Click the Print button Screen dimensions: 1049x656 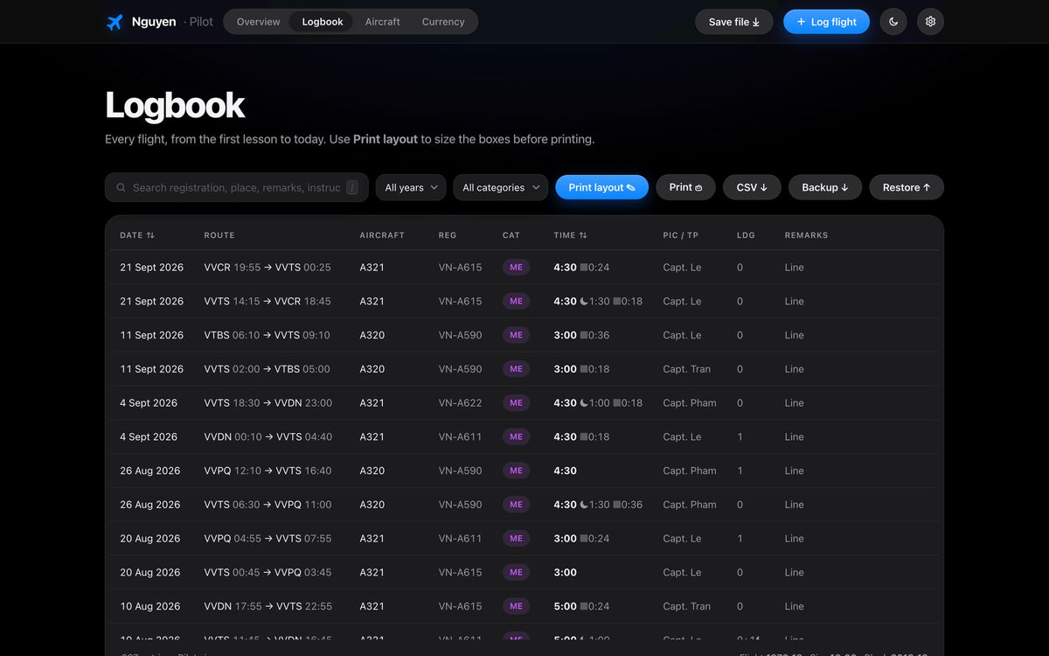[x=686, y=187]
